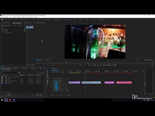Switch to Media-Browser tab
Viewport: 155px width, 116px height.
16,68
